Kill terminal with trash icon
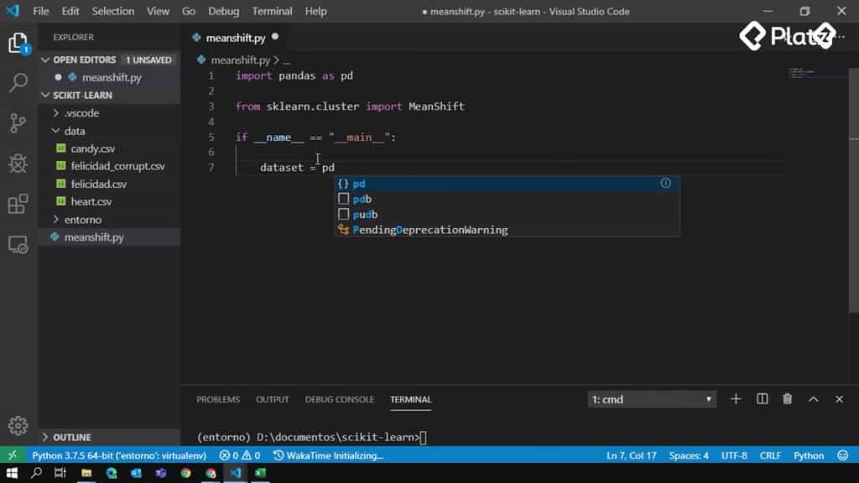The height and width of the screenshot is (483, 859). click(x=787, y=399)
